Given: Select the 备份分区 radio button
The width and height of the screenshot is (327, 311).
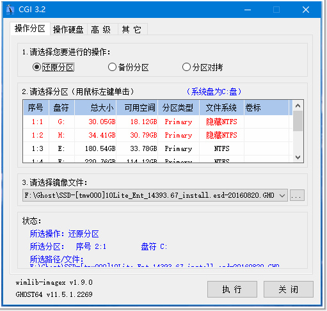Looking at the screenshot, I should point(128,67).
